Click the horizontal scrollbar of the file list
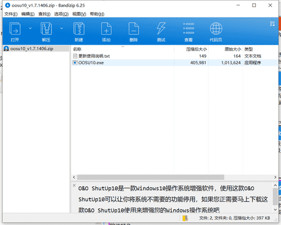 click(150, 177)
